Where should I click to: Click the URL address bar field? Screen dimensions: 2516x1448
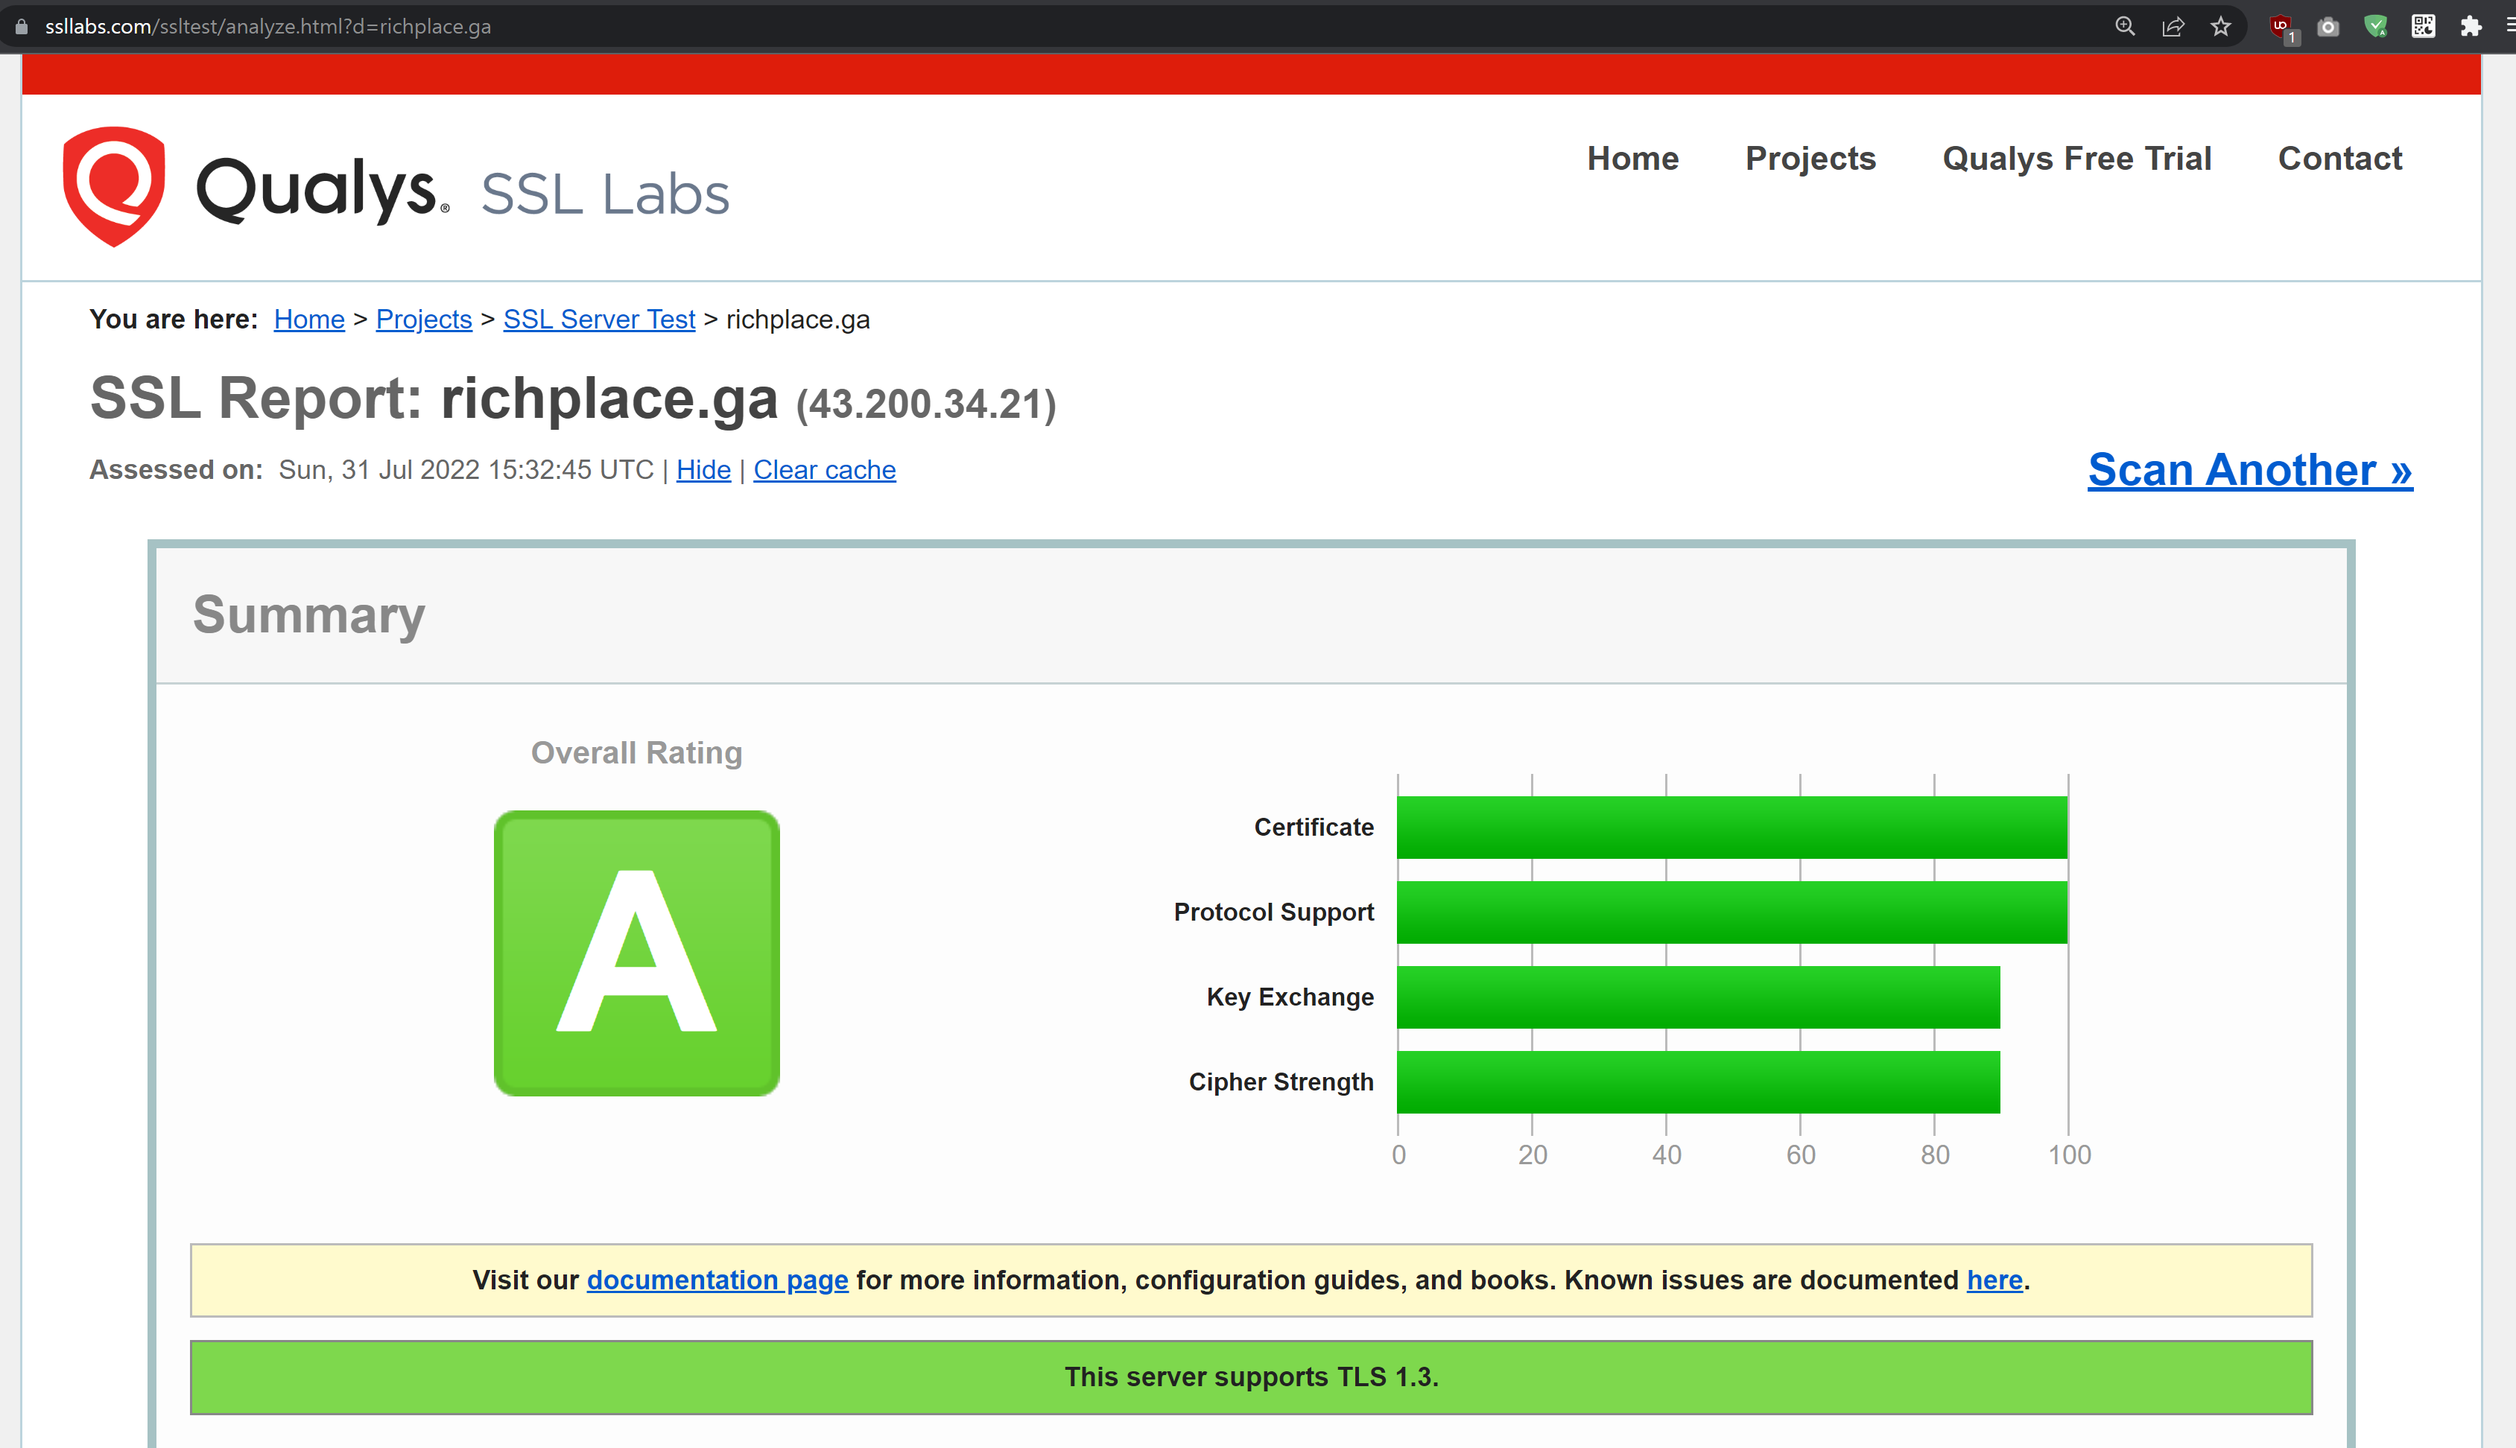click(x=995, y=27)
